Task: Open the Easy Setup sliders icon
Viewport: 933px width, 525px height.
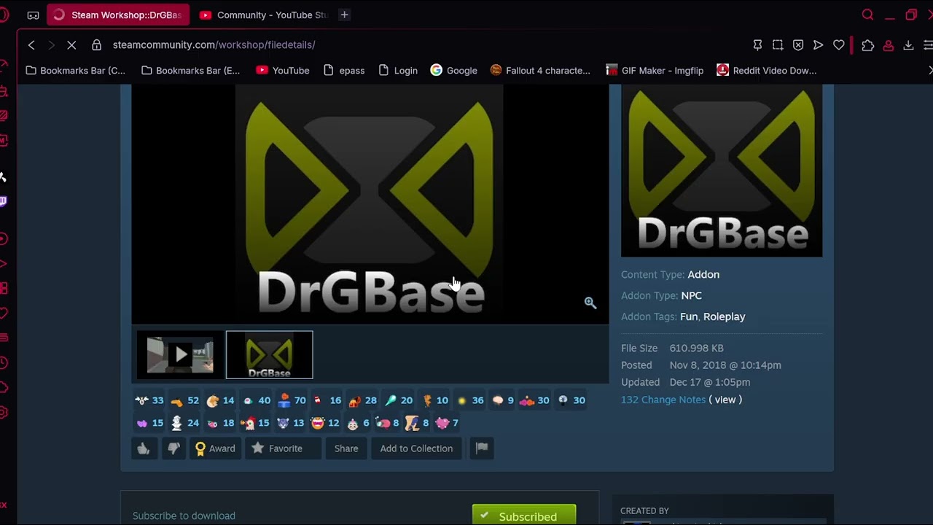Action: [x=927, y=45]
